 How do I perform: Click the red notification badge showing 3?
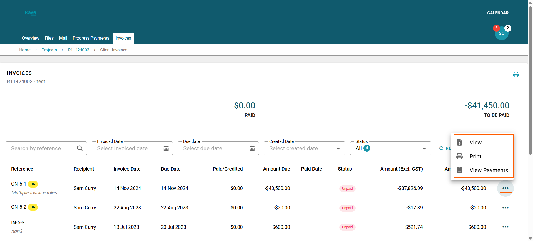pyautogui.click(x=496, y=28)
